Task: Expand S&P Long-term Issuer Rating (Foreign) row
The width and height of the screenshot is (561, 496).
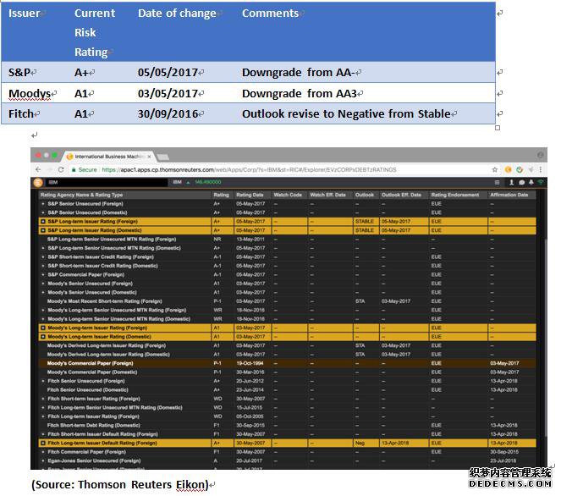Action: [43, 222]
